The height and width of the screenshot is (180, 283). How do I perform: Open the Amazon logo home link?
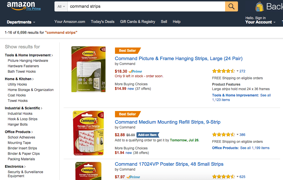[x=21, y=5]
